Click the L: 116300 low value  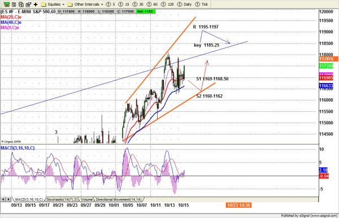tap(106, 11)
